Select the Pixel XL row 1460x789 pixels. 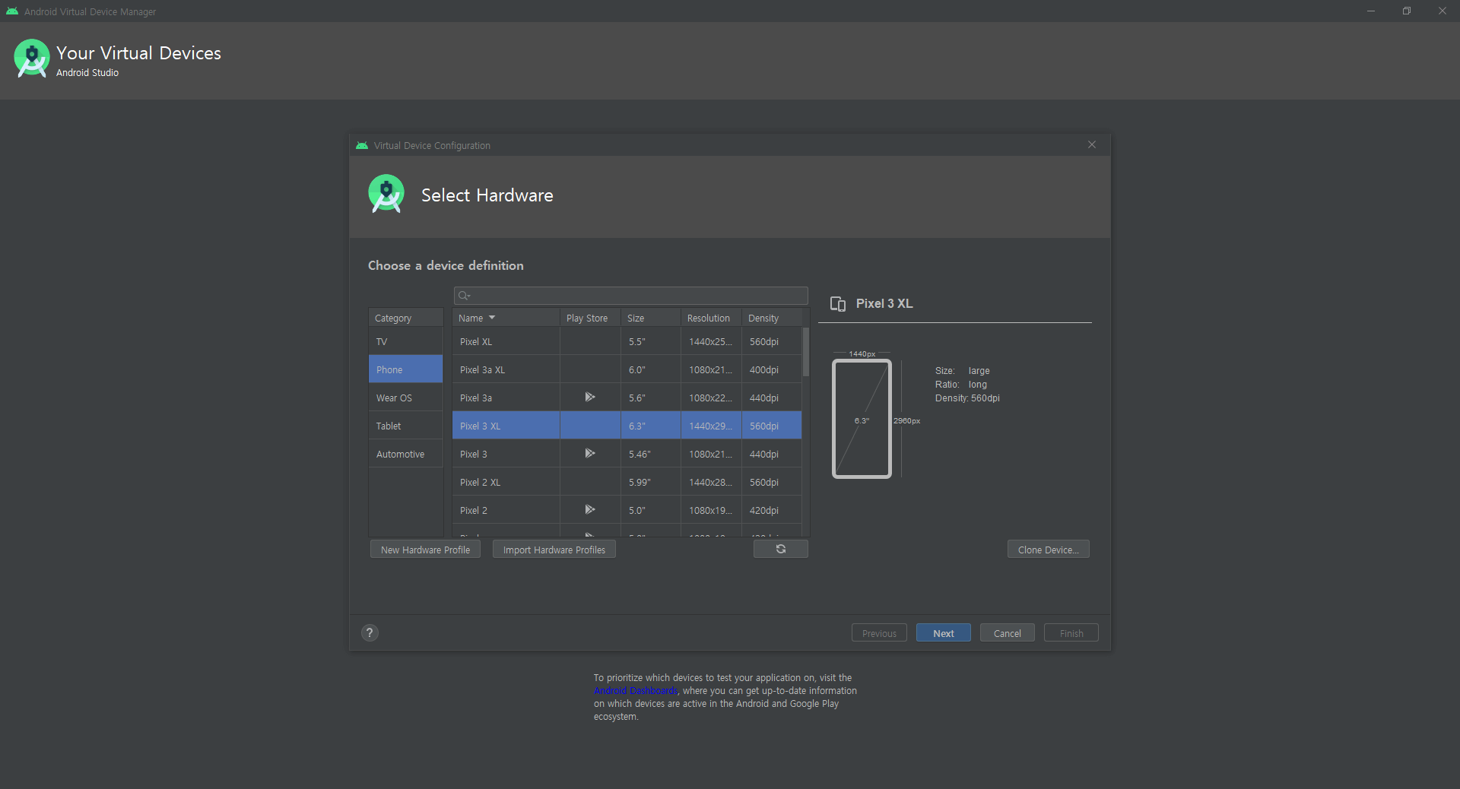[627, 341]
